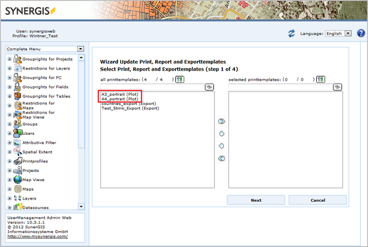
Task: Expand the Grouprights for Fields node
Action: (x=9, y=87)
